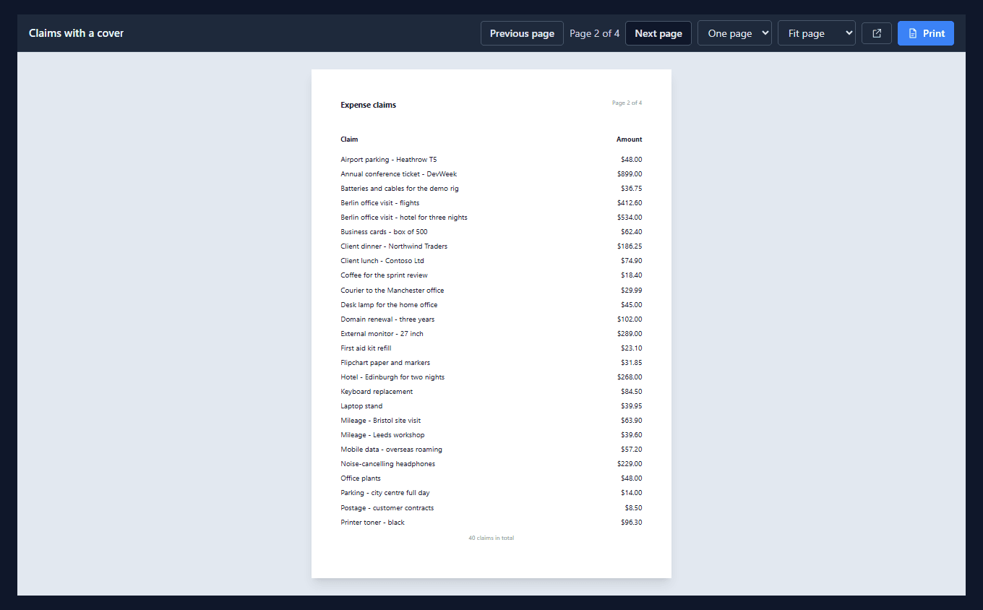983x610 pixels.
Task: Open the One page layout dropdown
Action: (x=734, y=33)
